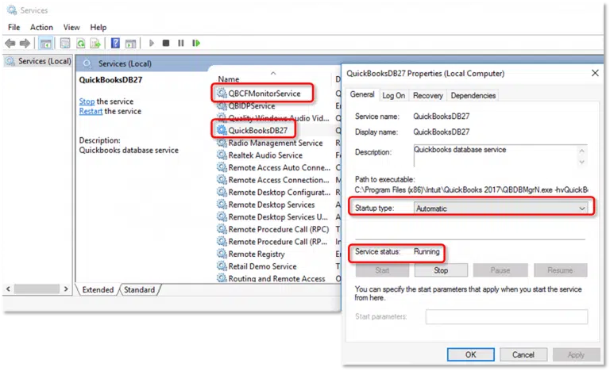This screenshot has height=371, width=610.
Task: Click the Remote Desktop Services gear icon
Action: click(x=222, y=205)
